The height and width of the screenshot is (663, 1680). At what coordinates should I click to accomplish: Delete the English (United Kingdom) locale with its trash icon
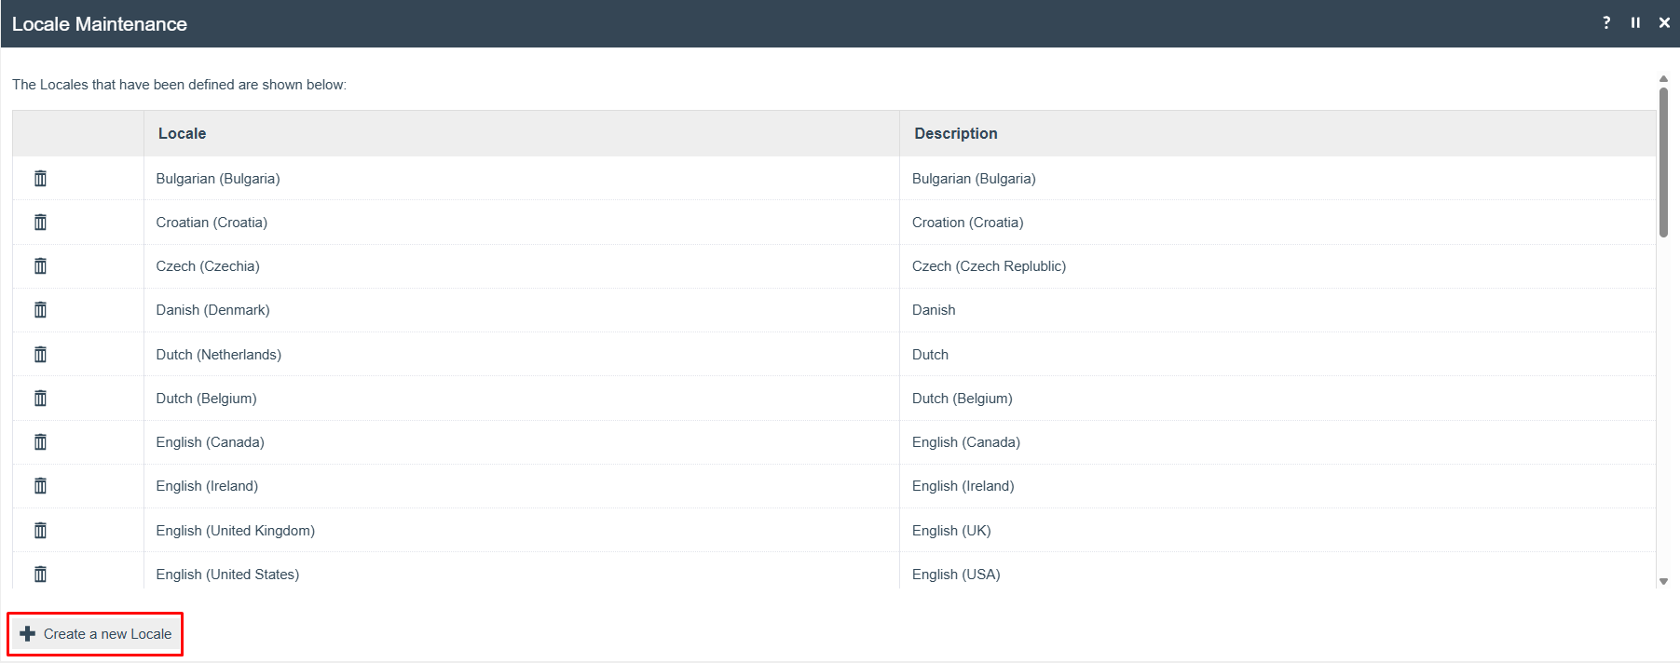coord(40,530)
